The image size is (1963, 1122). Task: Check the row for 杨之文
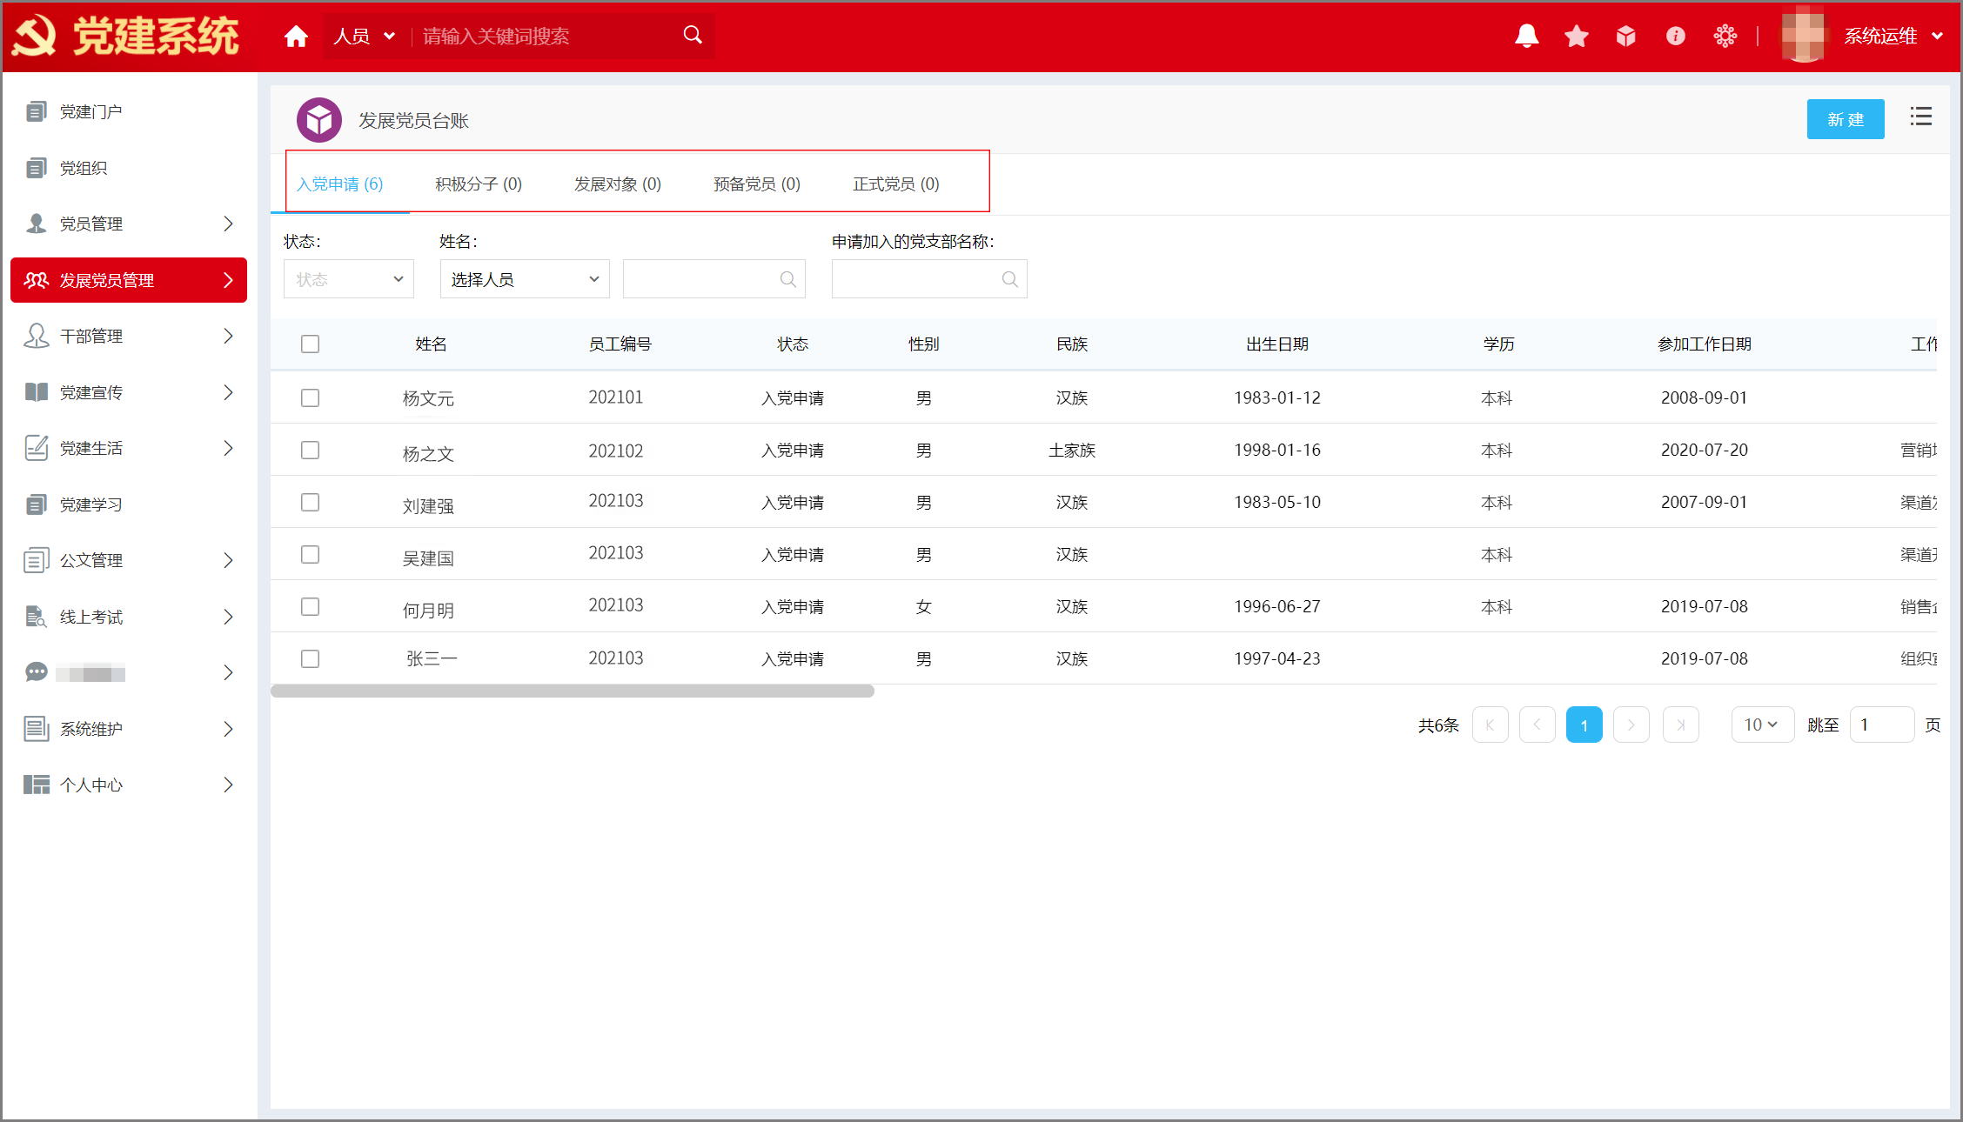tap(310, 450)
